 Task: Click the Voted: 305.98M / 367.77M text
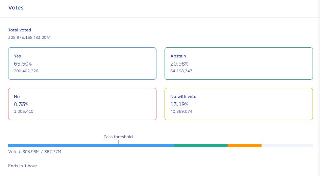(34, 152)
